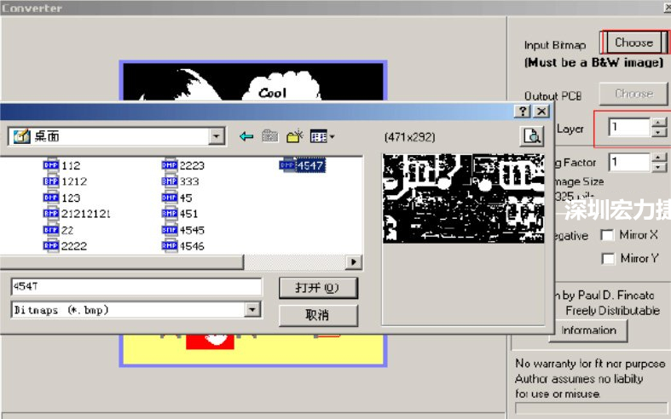Click the 取消 (Cancel) button

point(317,315)
